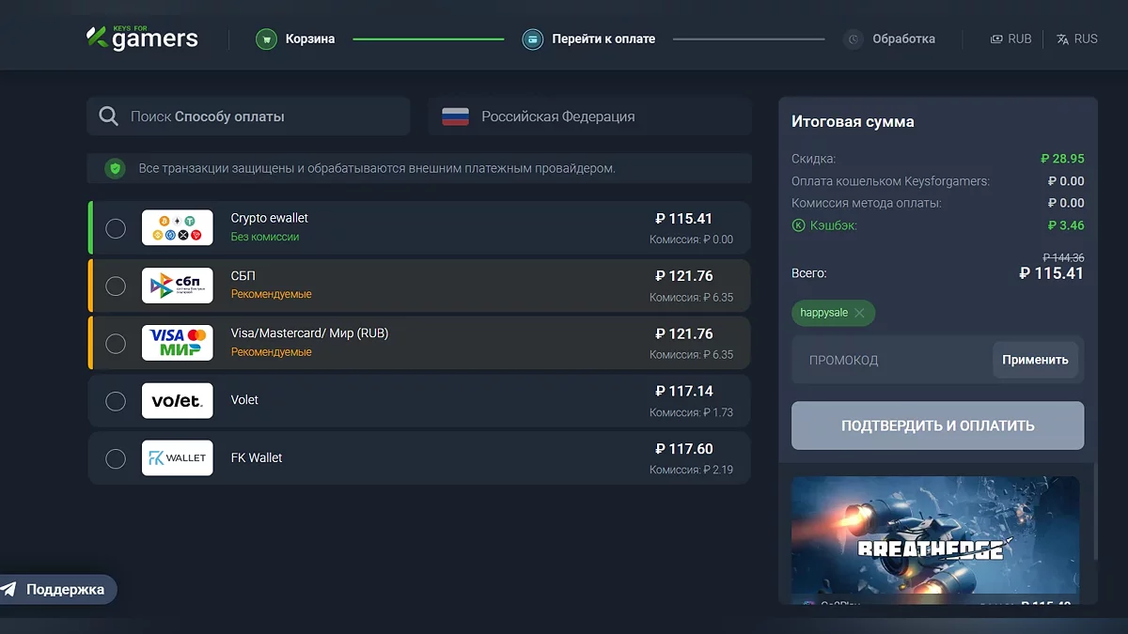Viewport: 1128px width, 634px height.
Task: Click the search magnifier icon
Action: [109, 116]
